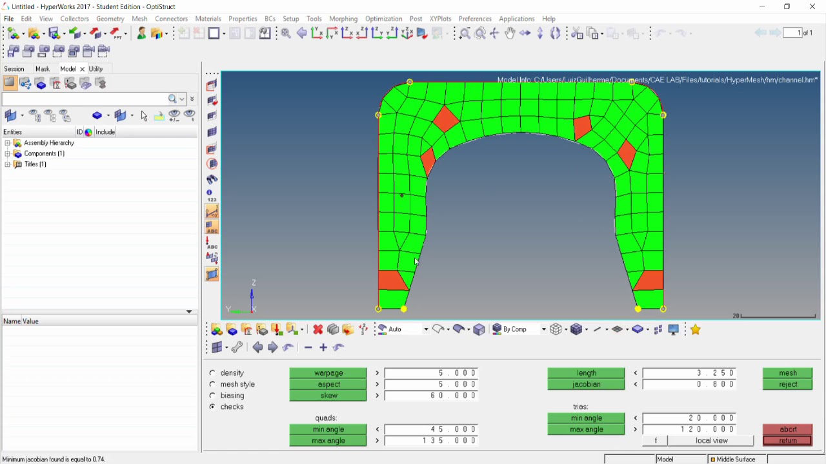
Task: Click the color wheel column header in browser
Action: 88,132
